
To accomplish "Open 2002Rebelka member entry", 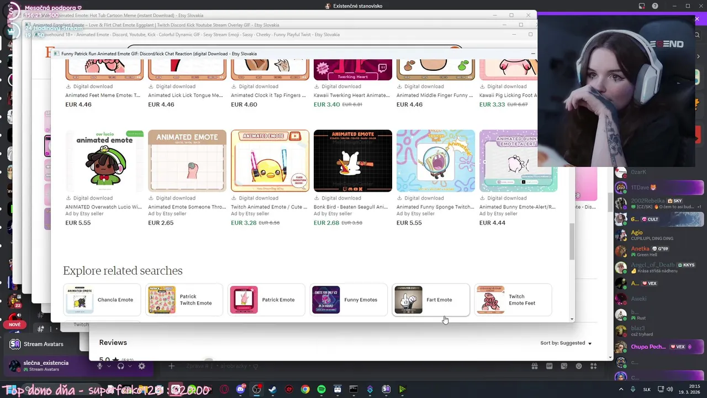I will point(660,203).
